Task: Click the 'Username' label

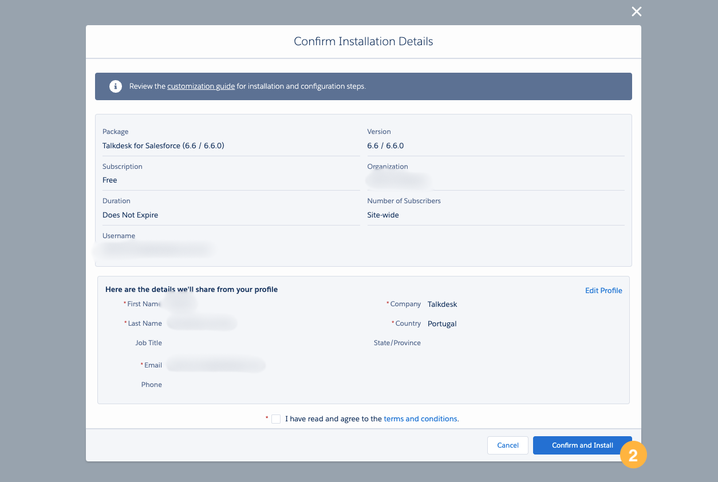Action: 119,236
